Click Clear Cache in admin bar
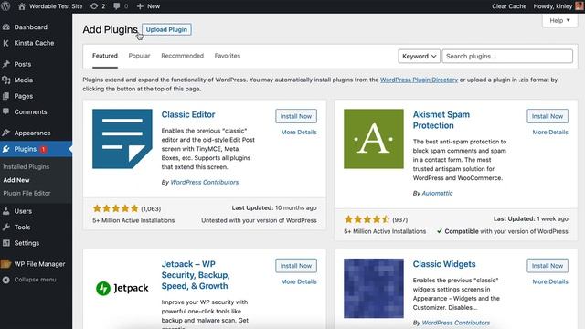The width and height of the screenshot is (585, 329). pyautogui.click(x=509, y=6)
